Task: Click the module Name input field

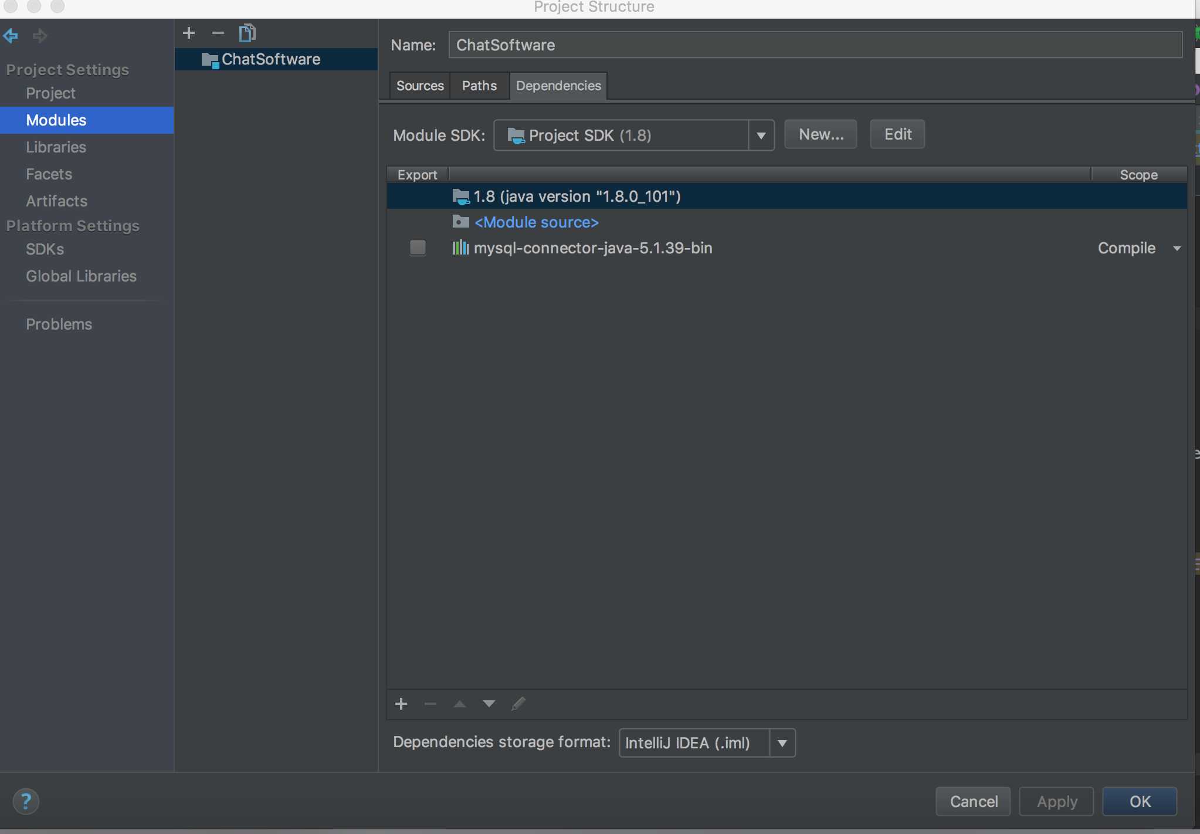Action: 815,45
